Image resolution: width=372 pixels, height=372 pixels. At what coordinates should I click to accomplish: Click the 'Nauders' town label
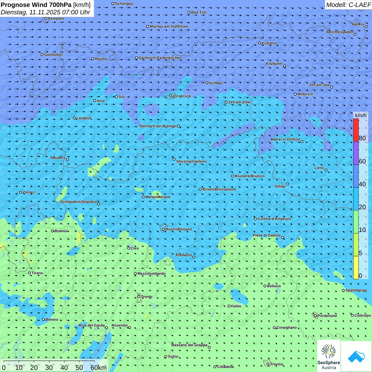(58, 158)
